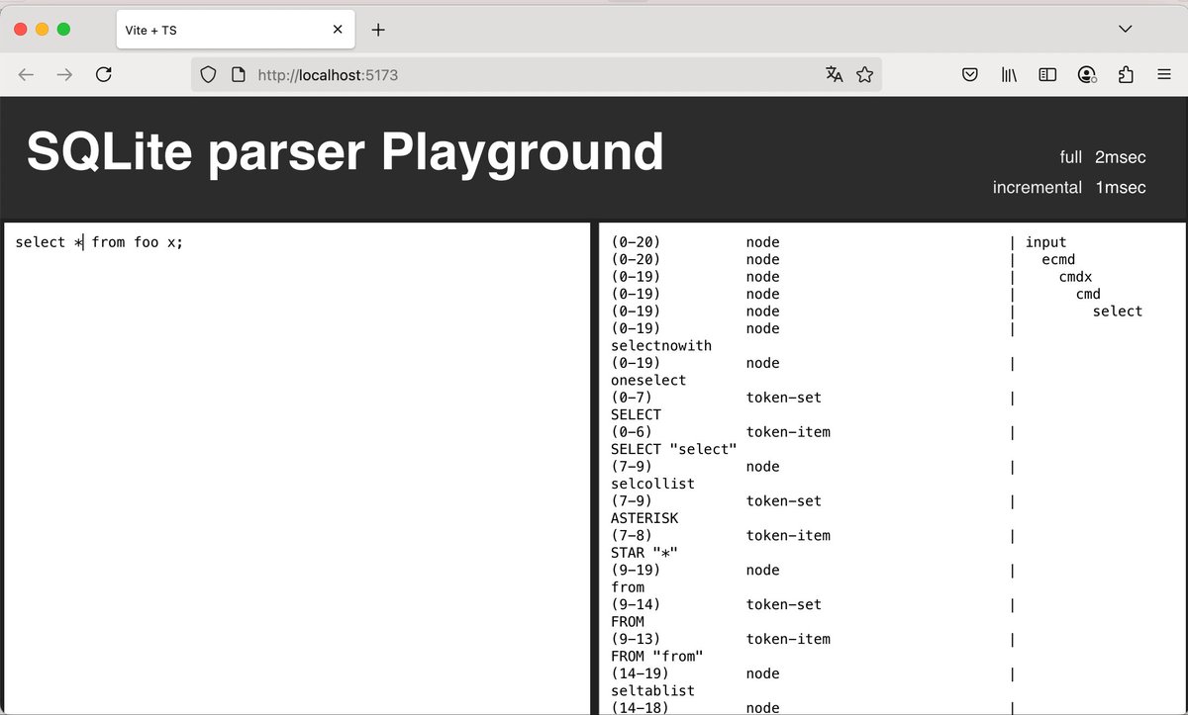1188x715 pixels.
Task: Click the SQLite parser Playground heading
Action: 345,152
